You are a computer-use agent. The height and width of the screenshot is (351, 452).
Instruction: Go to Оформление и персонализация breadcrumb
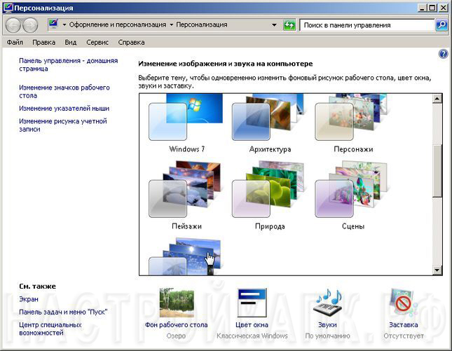(x=118, y=25)
